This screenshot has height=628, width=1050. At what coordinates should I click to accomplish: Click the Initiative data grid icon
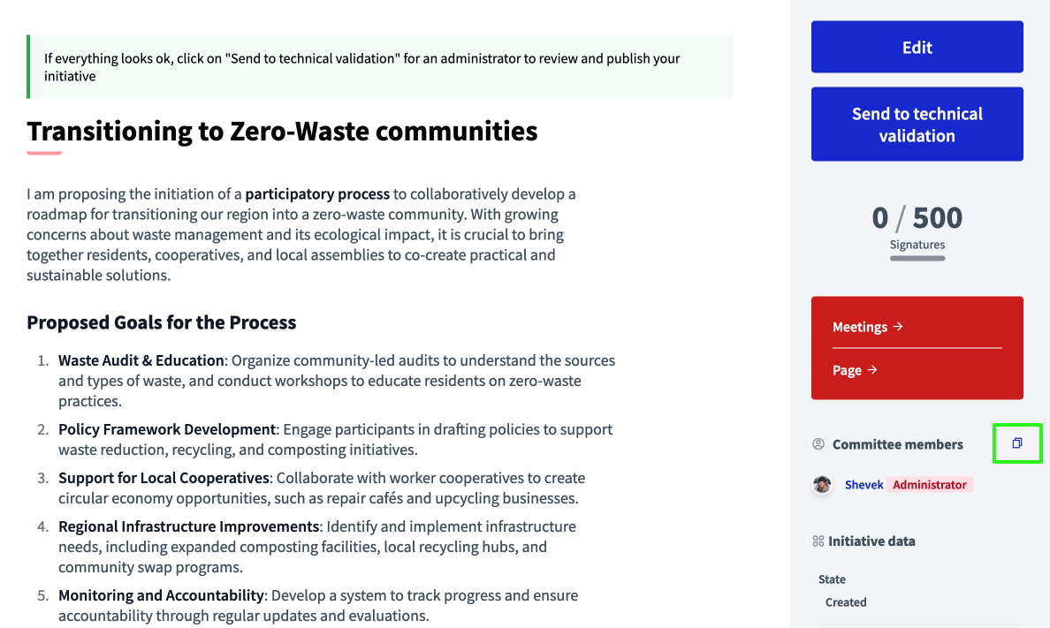pyautogui.click(x=818, y=541)
